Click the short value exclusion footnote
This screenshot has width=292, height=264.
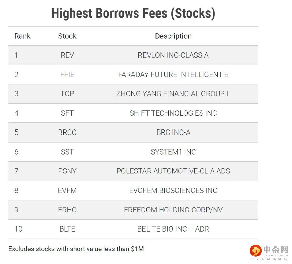coord(76,249)
